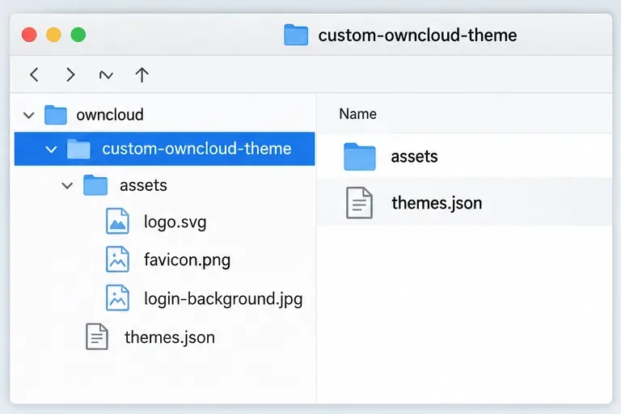
Task: Collapse the custom-owncloud-theme tree node
Action: (x=51, y=150)
